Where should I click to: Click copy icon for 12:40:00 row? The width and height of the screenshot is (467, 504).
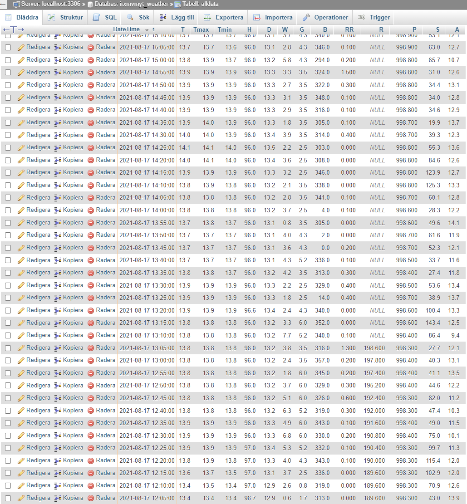click(58, 411)
